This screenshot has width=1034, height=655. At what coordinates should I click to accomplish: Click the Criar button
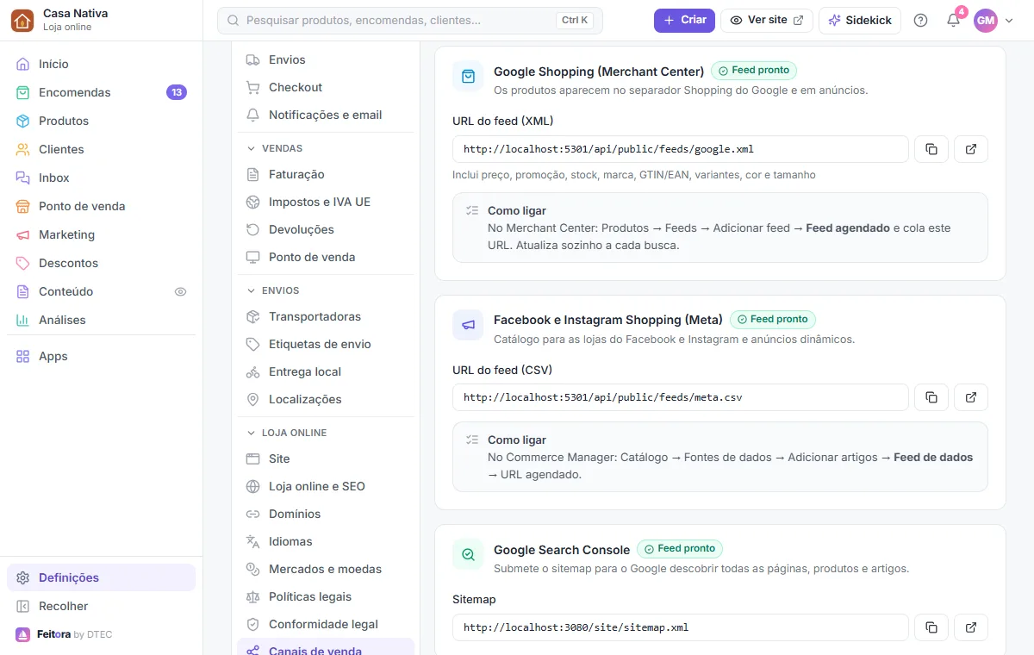point(684,20)
